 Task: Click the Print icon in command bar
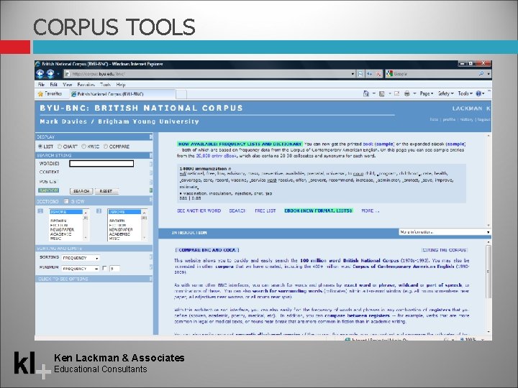coord(407,93)
